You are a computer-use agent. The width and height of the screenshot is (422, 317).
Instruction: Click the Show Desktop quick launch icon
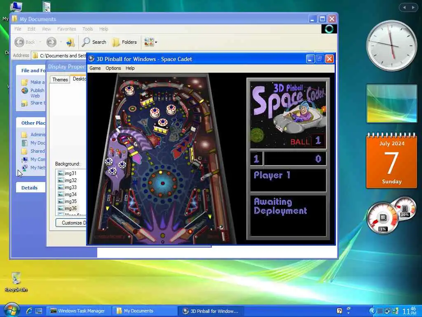[39, 311]
